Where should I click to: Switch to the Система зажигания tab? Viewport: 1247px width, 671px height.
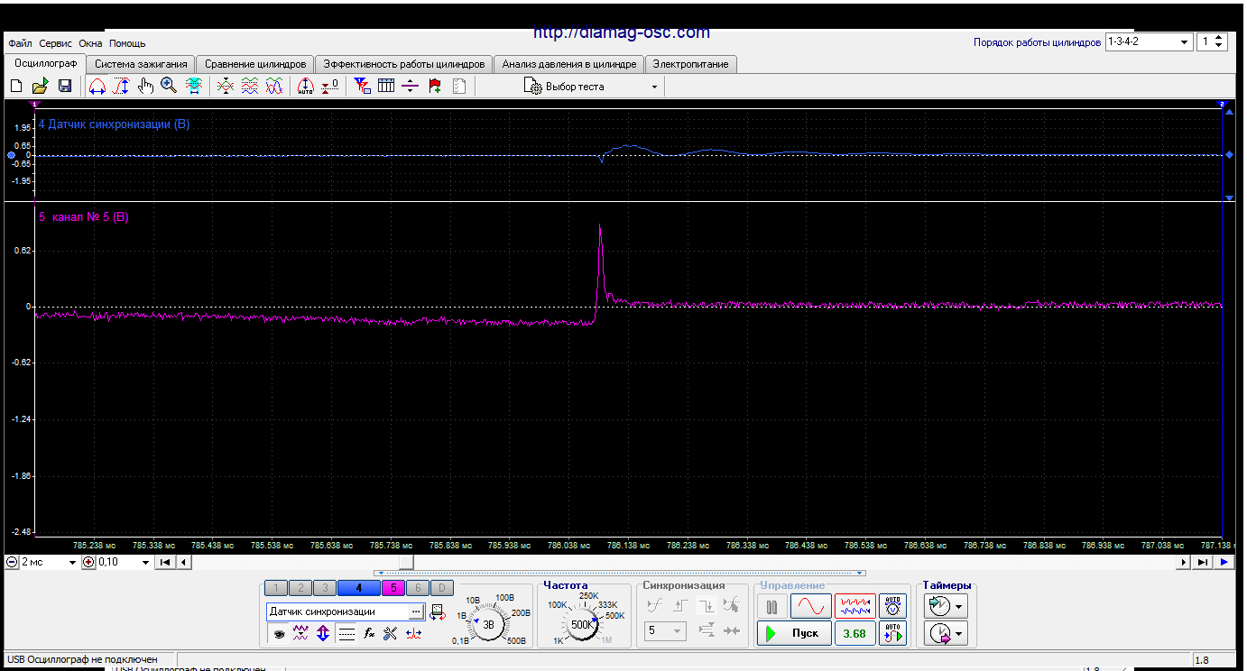[x=141, y=64]
